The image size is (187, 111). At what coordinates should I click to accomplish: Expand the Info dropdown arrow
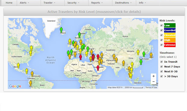tap(145, 3)
